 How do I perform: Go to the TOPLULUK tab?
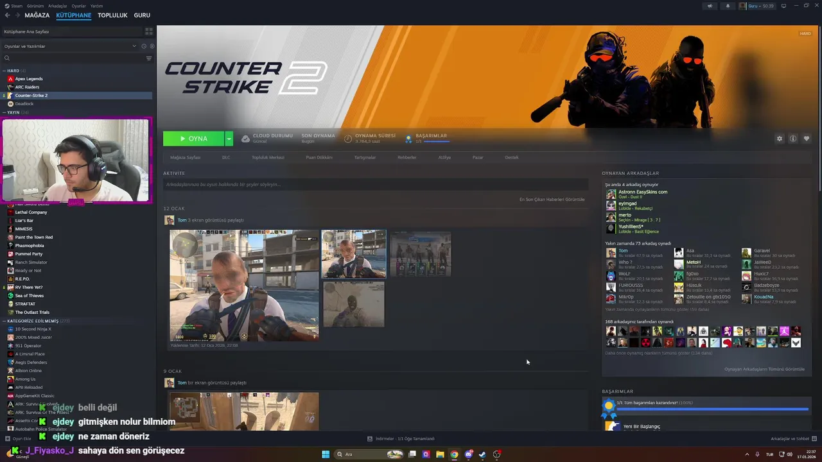112,15
